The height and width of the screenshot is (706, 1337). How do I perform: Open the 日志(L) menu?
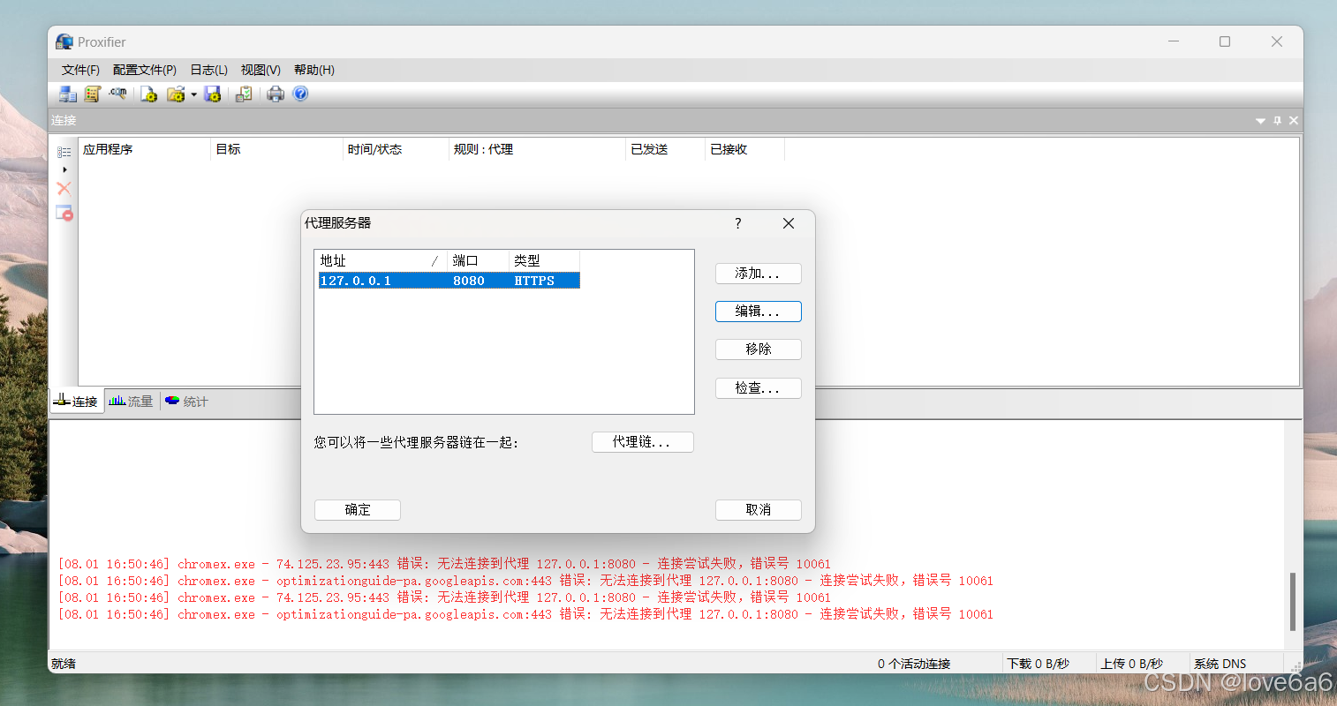point(209,70)
